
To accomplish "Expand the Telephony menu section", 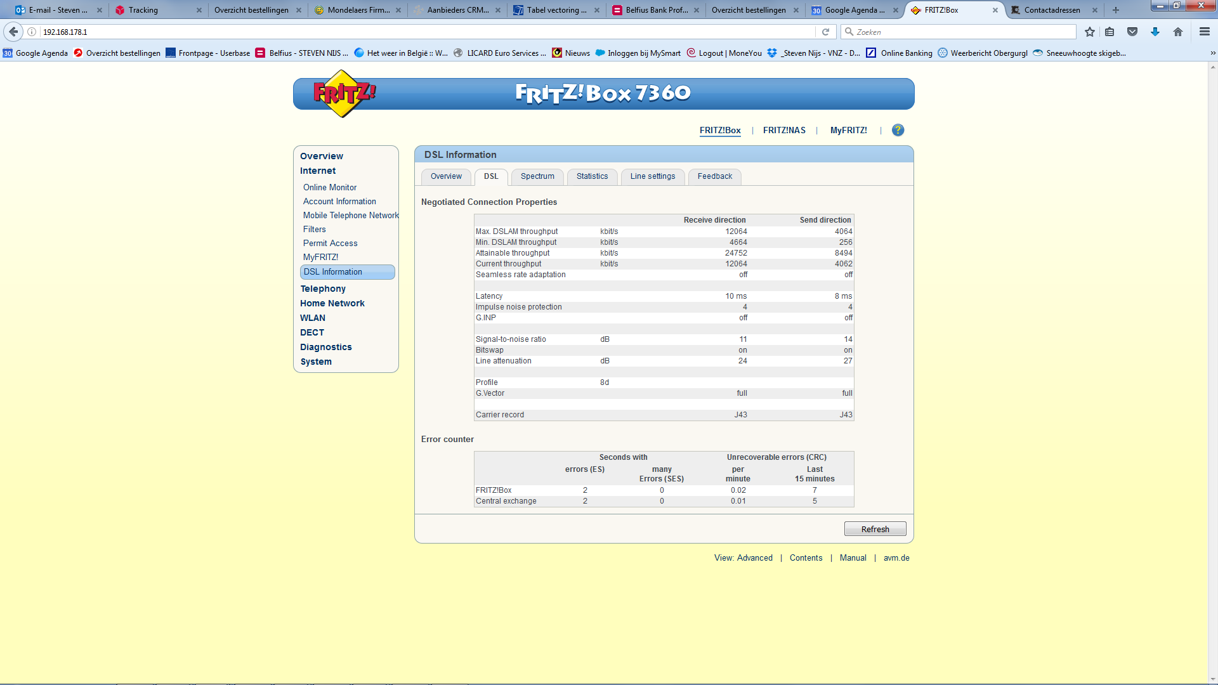I will coord(323,289).
